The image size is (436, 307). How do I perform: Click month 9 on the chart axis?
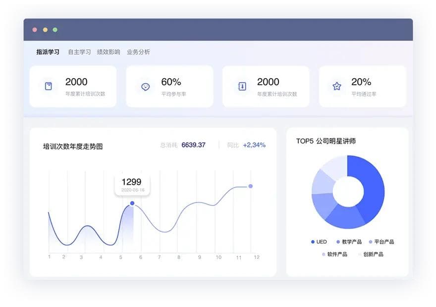pos(199,257)
